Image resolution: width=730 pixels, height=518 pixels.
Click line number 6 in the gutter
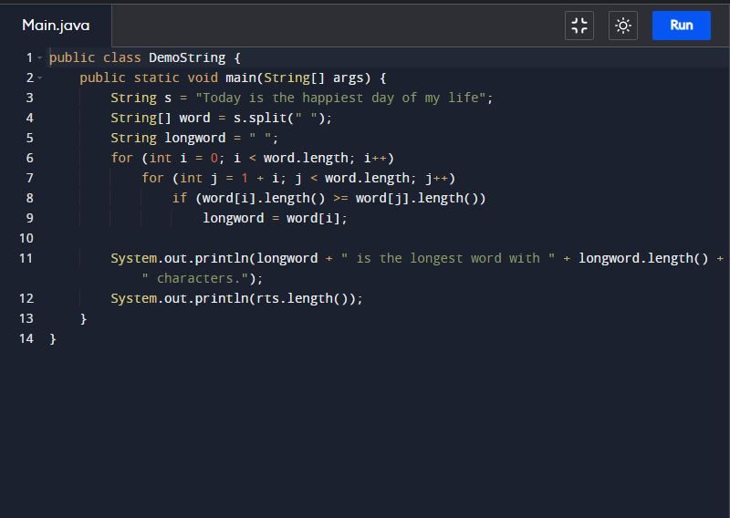[x=30, y=158]
